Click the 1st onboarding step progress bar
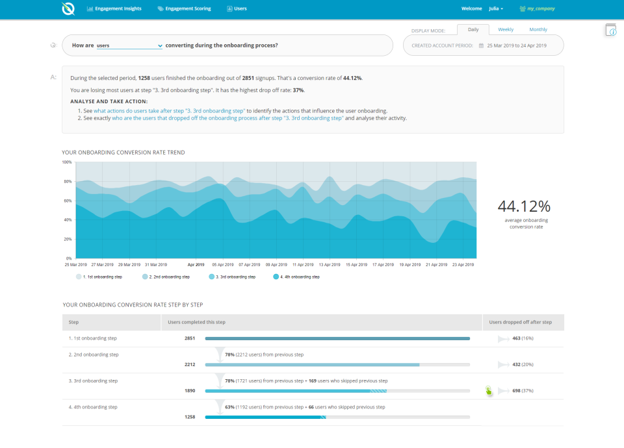 coord(337,338)
